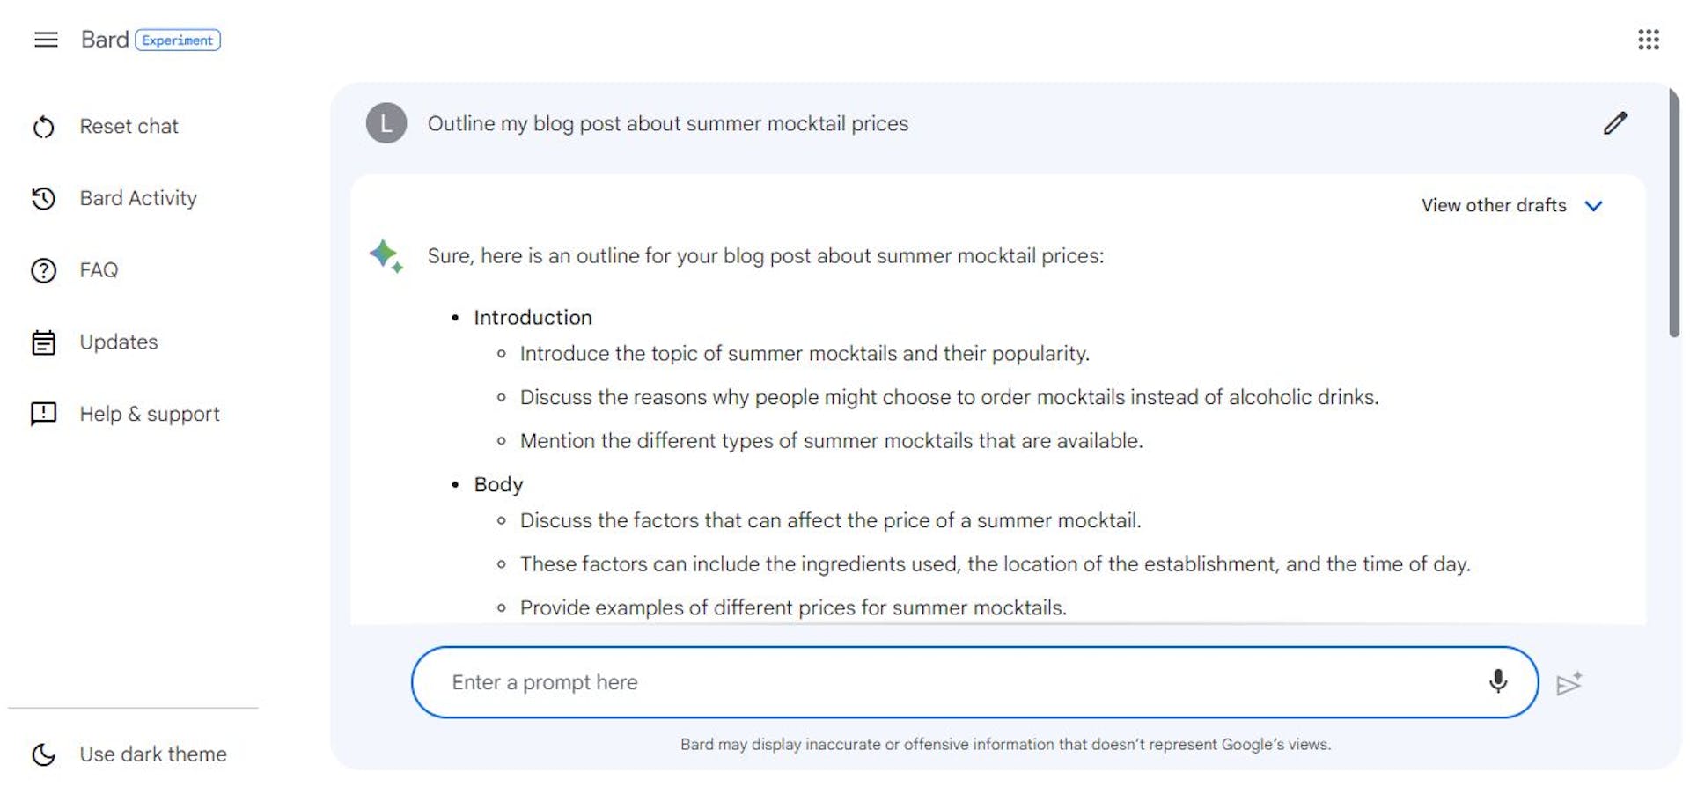Expand View other drafts chevron
This screenshot has width=1690, height=787.
point(1593,206)
